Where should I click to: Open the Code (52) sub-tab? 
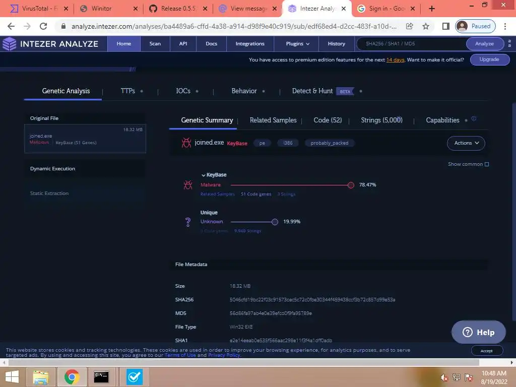[x=328, y=120]
